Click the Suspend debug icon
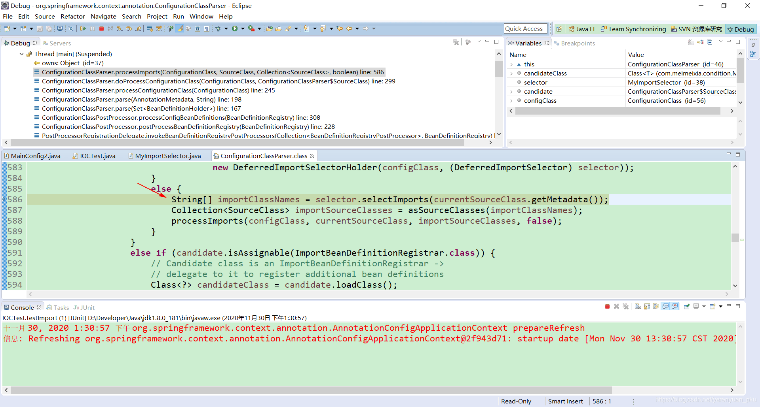This screenshot has width=760, height=407. pyautogui.click(x=92, y=28)
